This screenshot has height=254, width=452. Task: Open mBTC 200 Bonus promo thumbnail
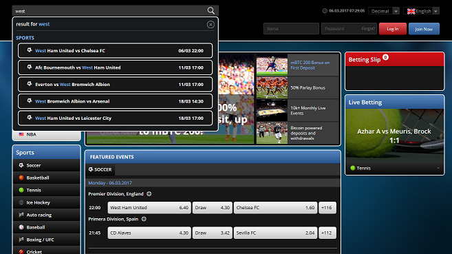(272, 65)
